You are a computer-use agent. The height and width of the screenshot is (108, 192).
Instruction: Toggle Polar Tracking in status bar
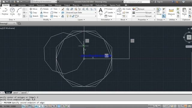coord(36,106)
